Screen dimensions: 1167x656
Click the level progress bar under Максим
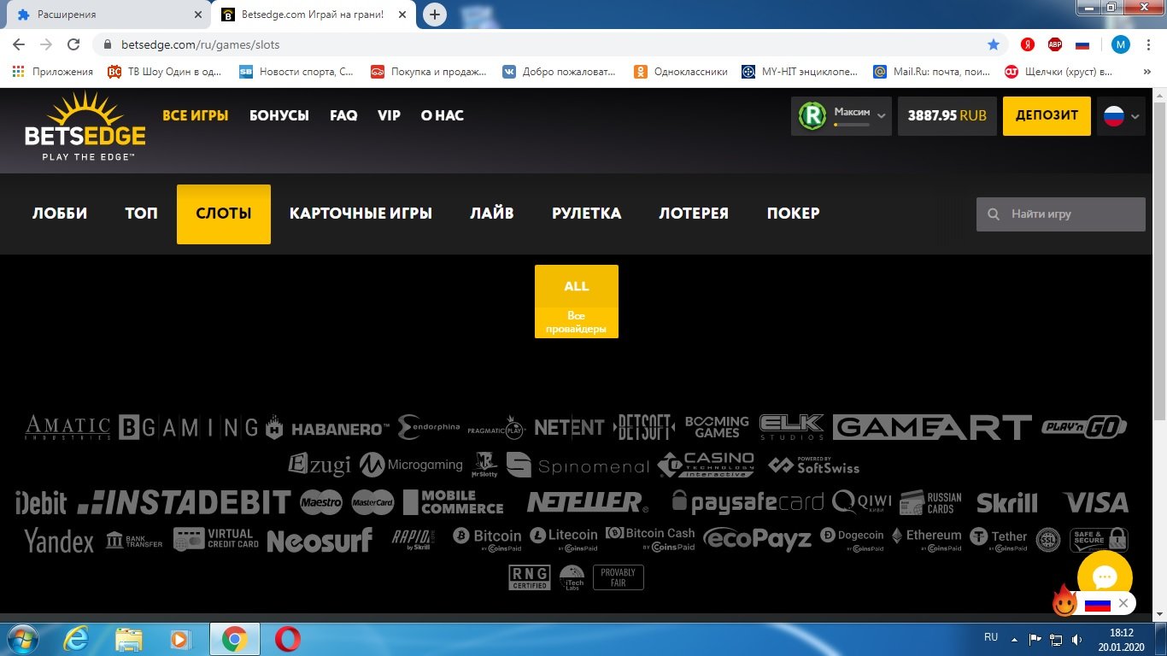851,125
